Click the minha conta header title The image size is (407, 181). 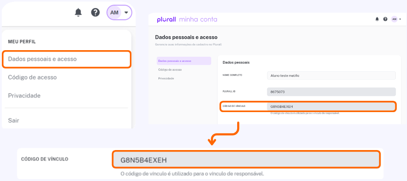(198, 19)
